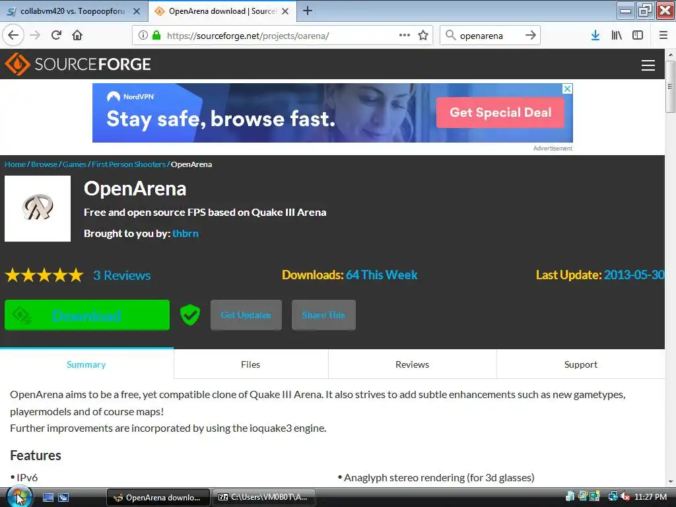Click the Share This button

323,315
